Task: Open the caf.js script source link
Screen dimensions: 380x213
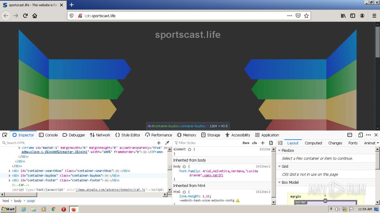Action: point(110,190)
